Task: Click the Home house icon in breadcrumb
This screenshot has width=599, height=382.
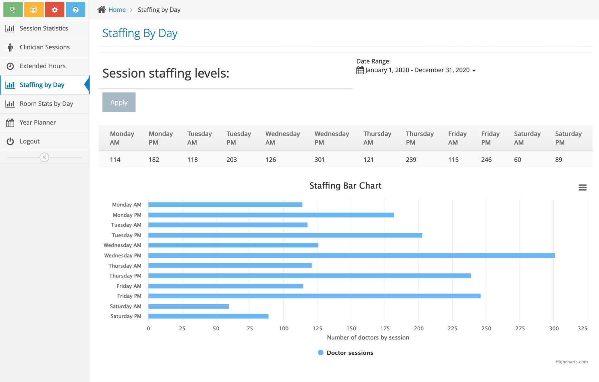Action: pos(101,10)
